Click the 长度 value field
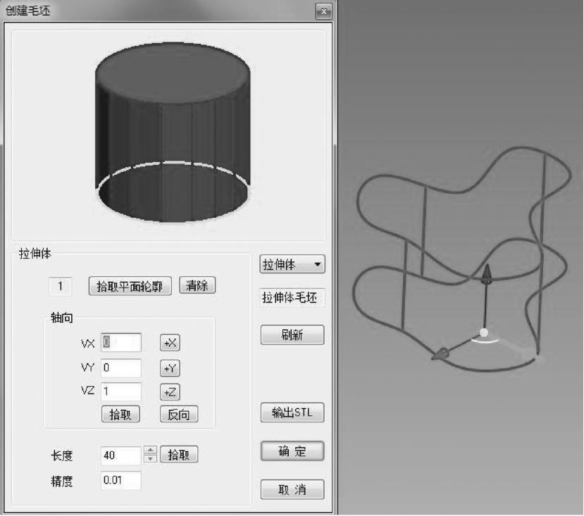The height and width of the screenshot is (516, 584). (121, 455)
